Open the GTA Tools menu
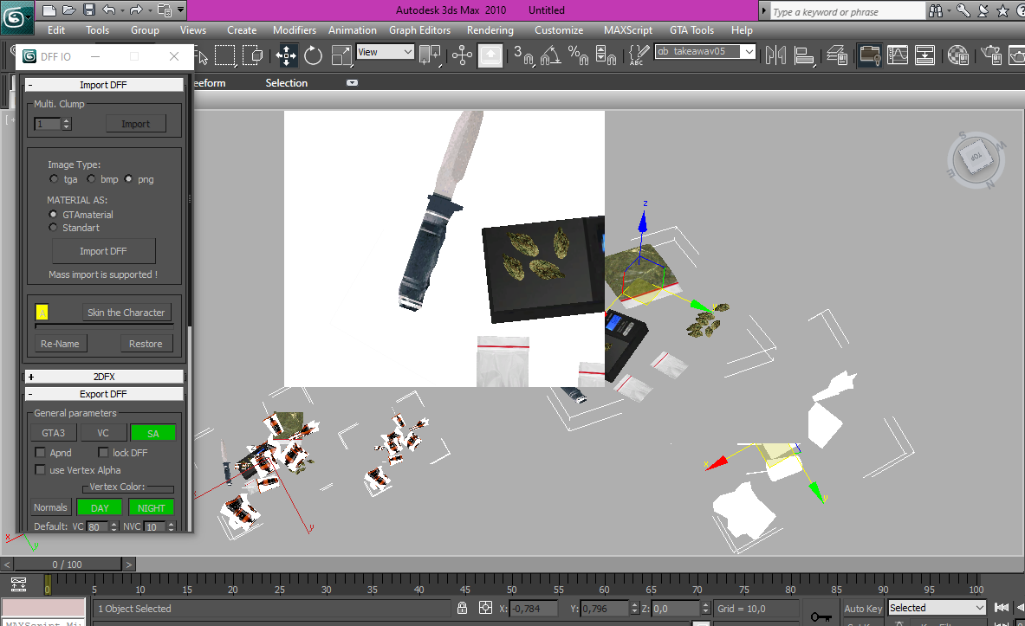The width and height of the screenshot is (1025, 626). [691, 30]
